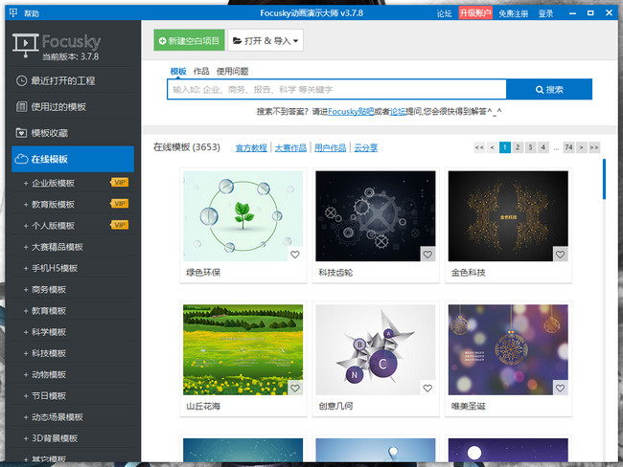Switch to the 作品 search tab
The height and width of the screenshot is (467, 623).
point(201,72)
